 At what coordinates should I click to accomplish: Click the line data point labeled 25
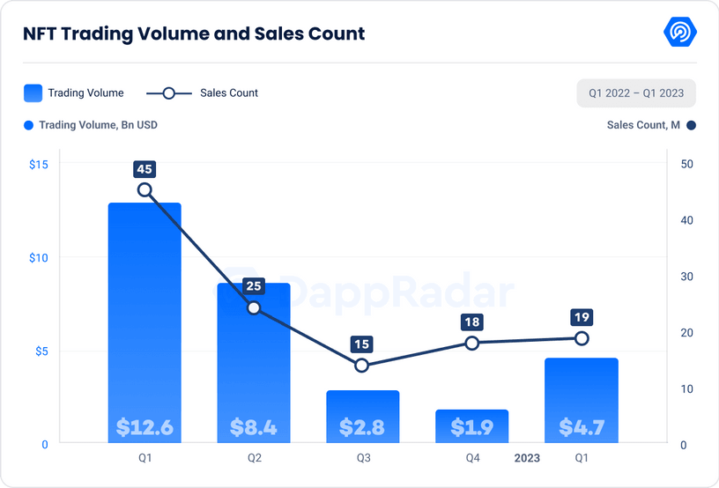254,308
